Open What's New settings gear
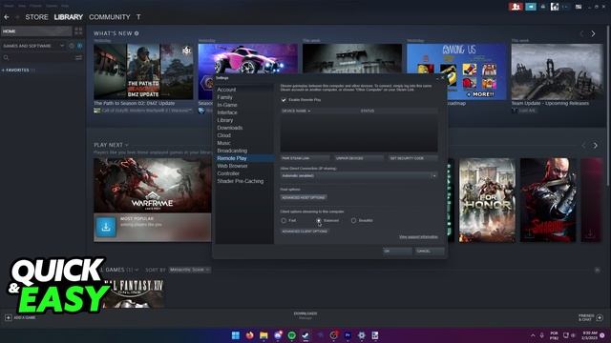Screen dimensions: 611x343 [137, 33]
